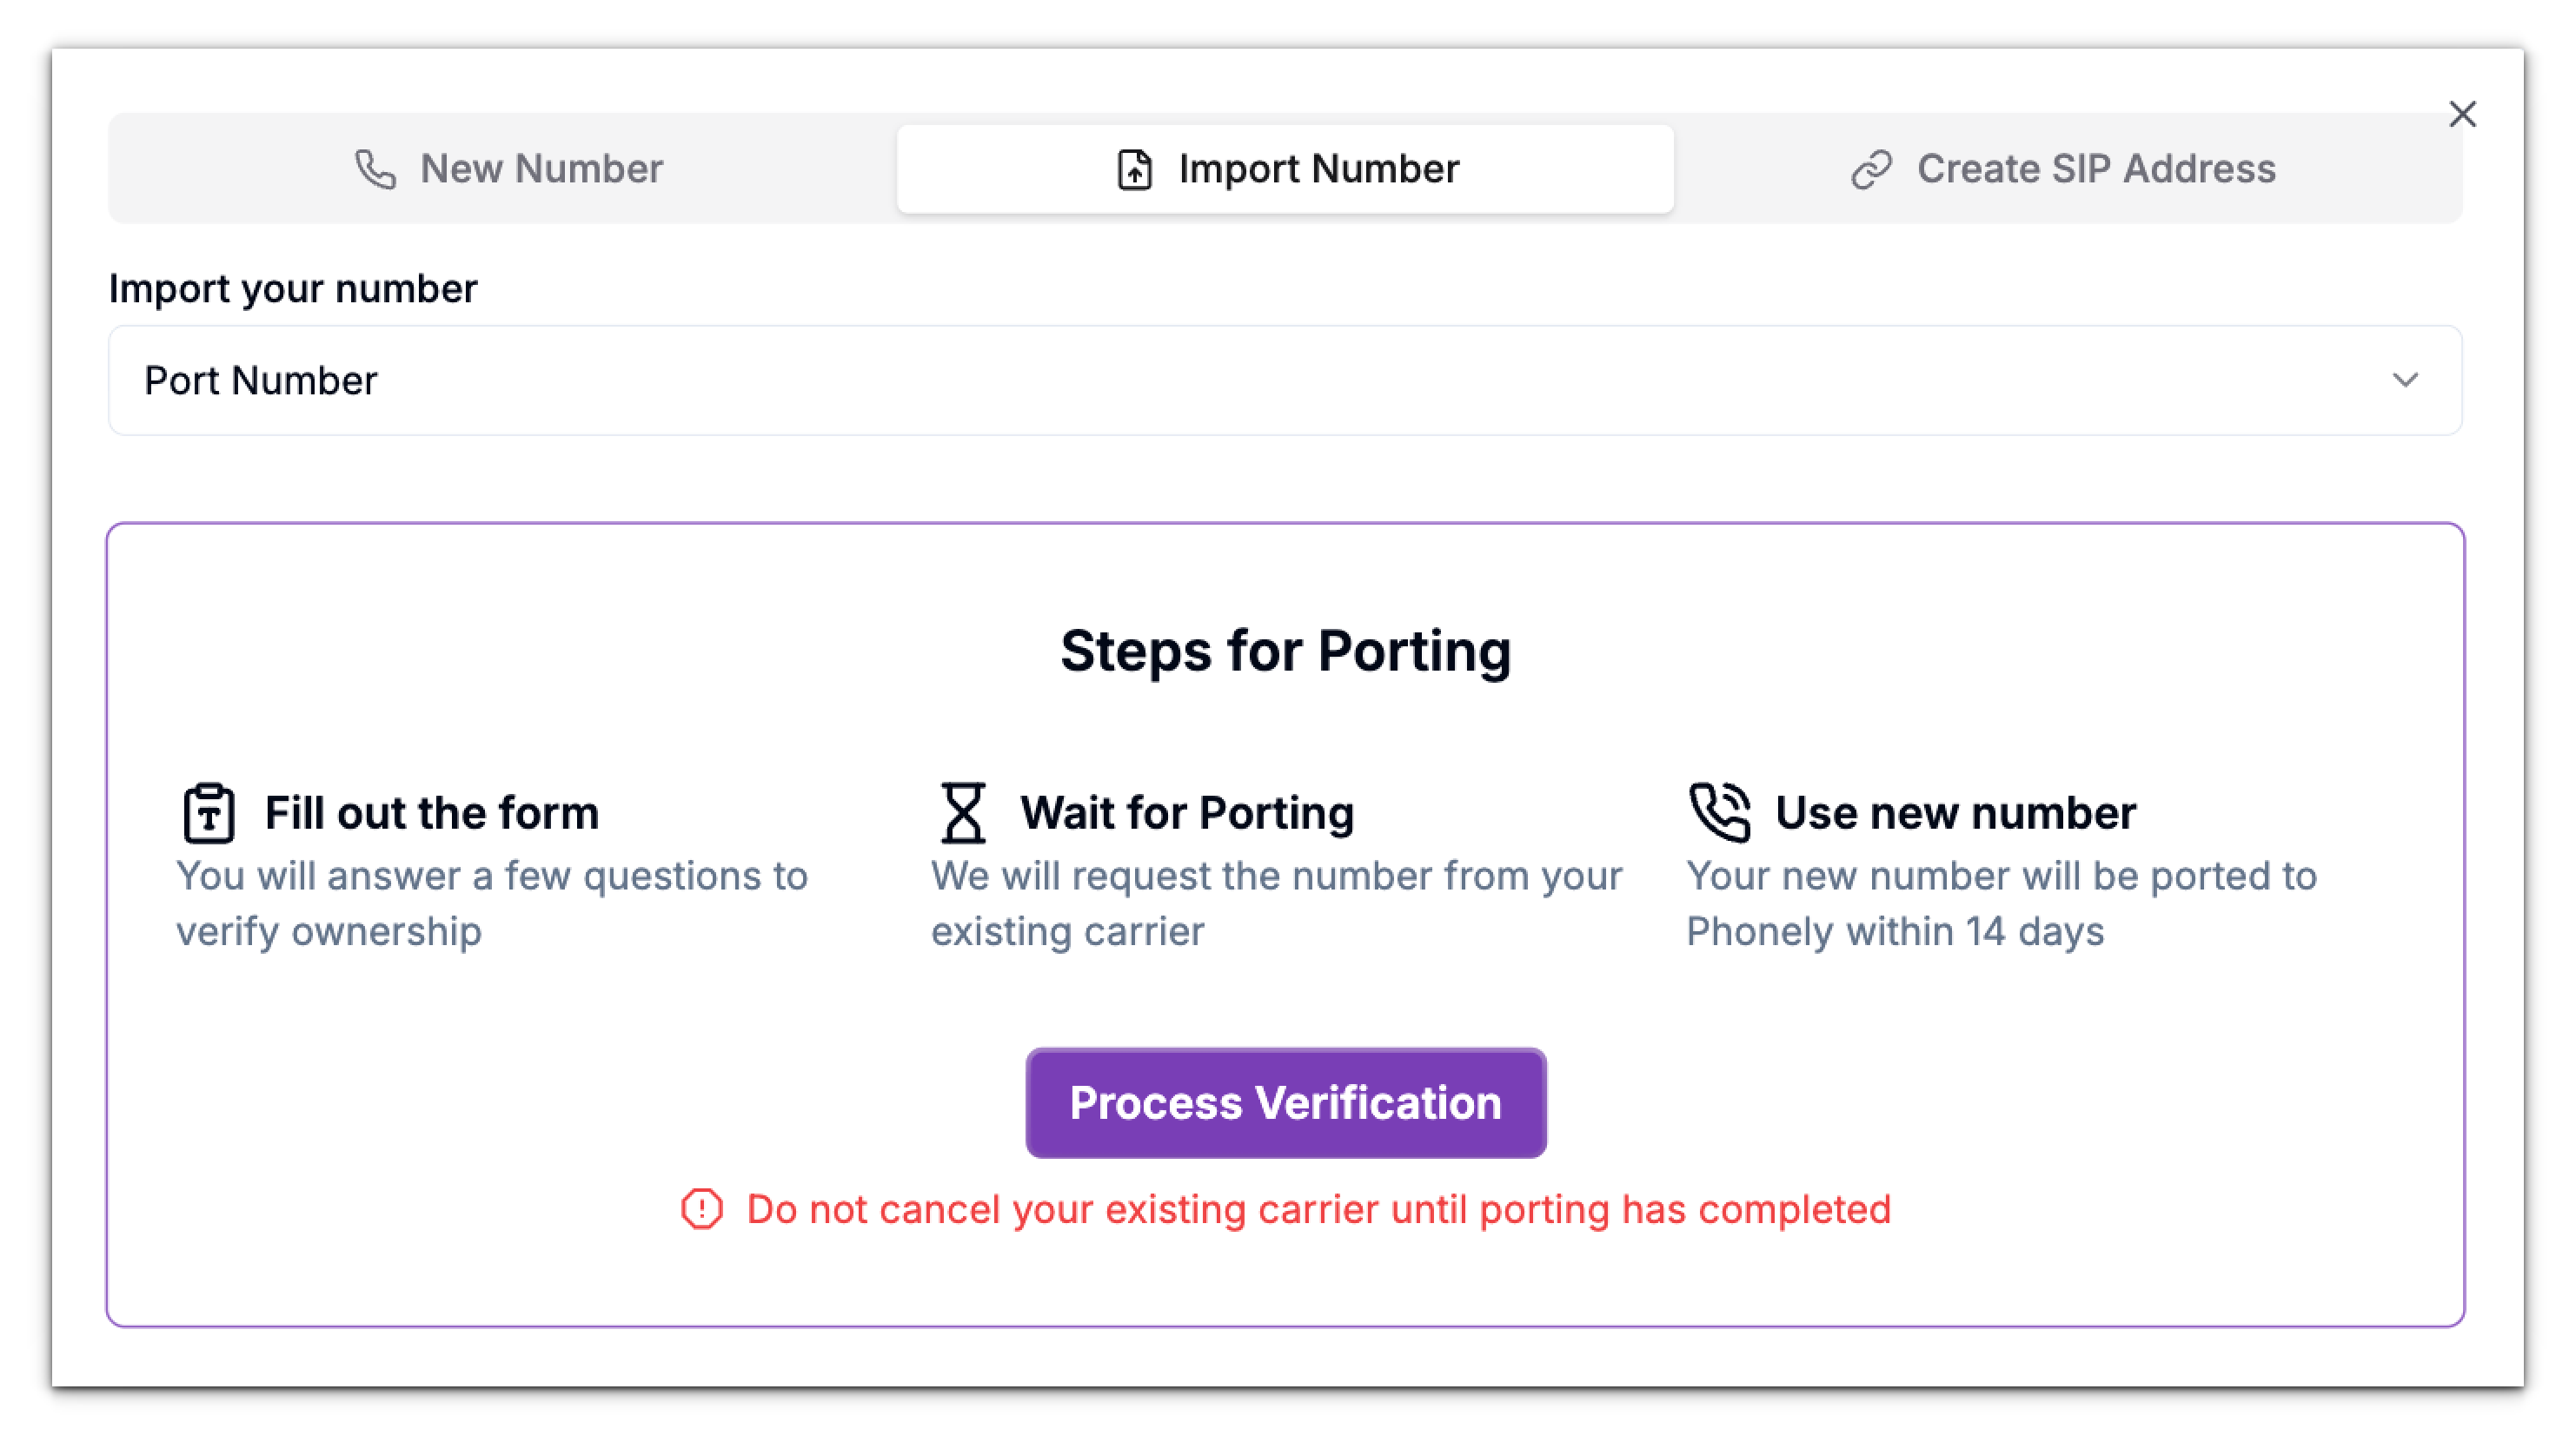The height and width of the screenshot is (1442, 2576).
Task: Click the phone icon beside New Number
Action: (376, 169)
